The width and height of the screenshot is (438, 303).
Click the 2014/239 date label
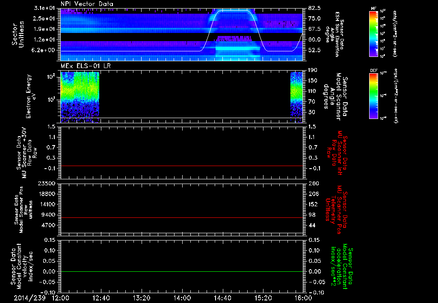(29, 298)
